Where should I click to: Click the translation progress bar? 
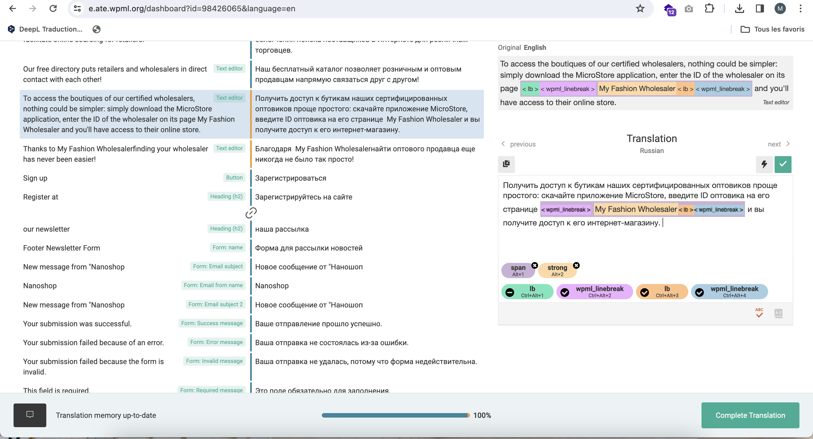click(x=396, y=415)
